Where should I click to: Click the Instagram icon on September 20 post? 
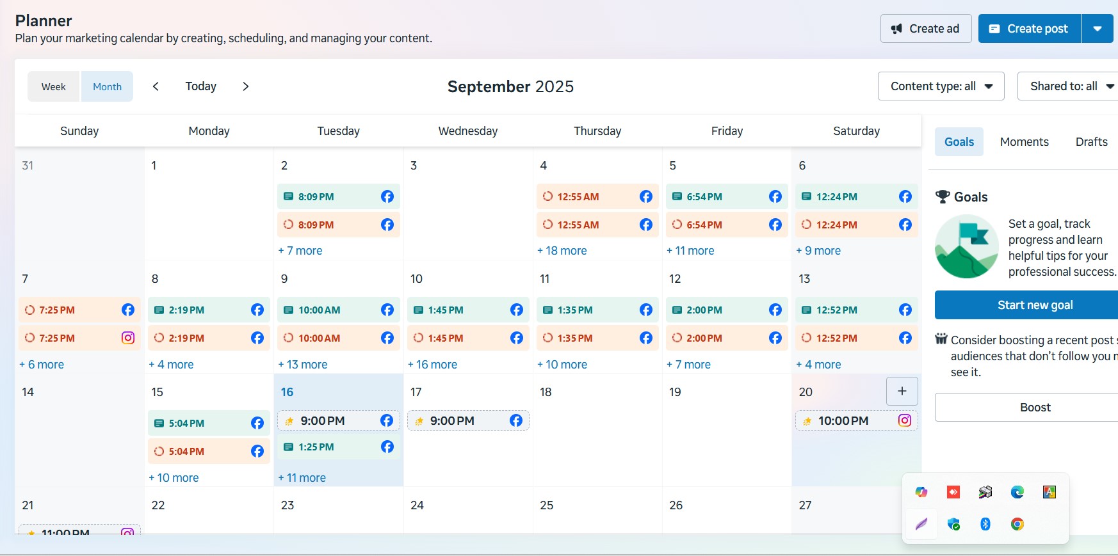[904, 420]
